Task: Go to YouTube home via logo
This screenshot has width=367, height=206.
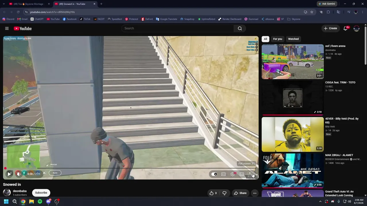Action: 23,28
